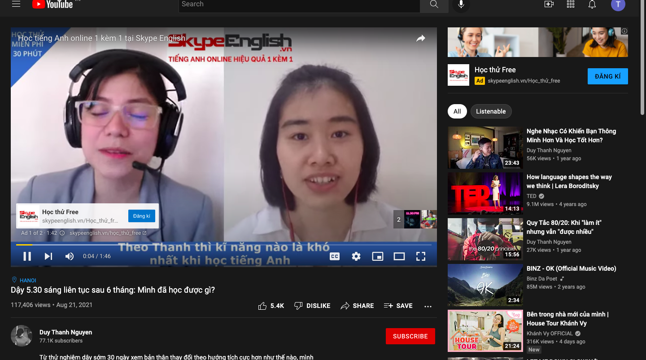Viewport: 646px width, 360px height.
Task: Click Bên trong nhà mới của mình title
Action: point(567,319)
